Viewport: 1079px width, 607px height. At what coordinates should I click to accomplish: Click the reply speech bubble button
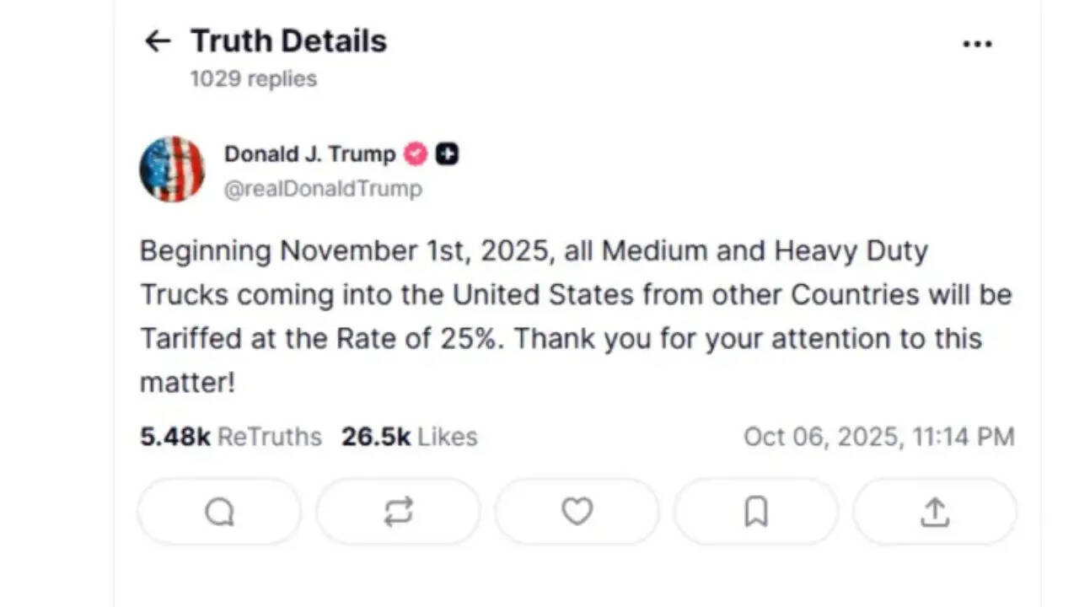click(x=219, y=512)
